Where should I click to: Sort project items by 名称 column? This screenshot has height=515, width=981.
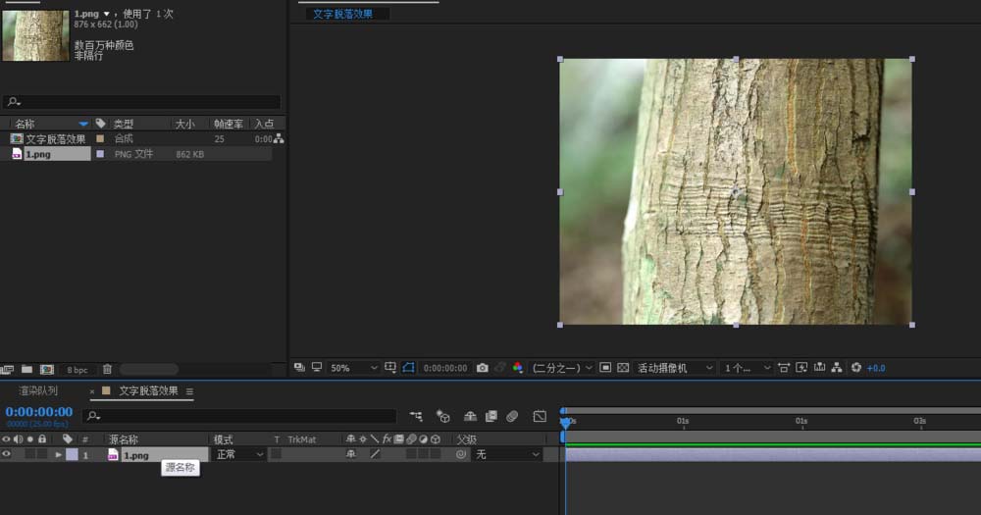pos(26,124)
